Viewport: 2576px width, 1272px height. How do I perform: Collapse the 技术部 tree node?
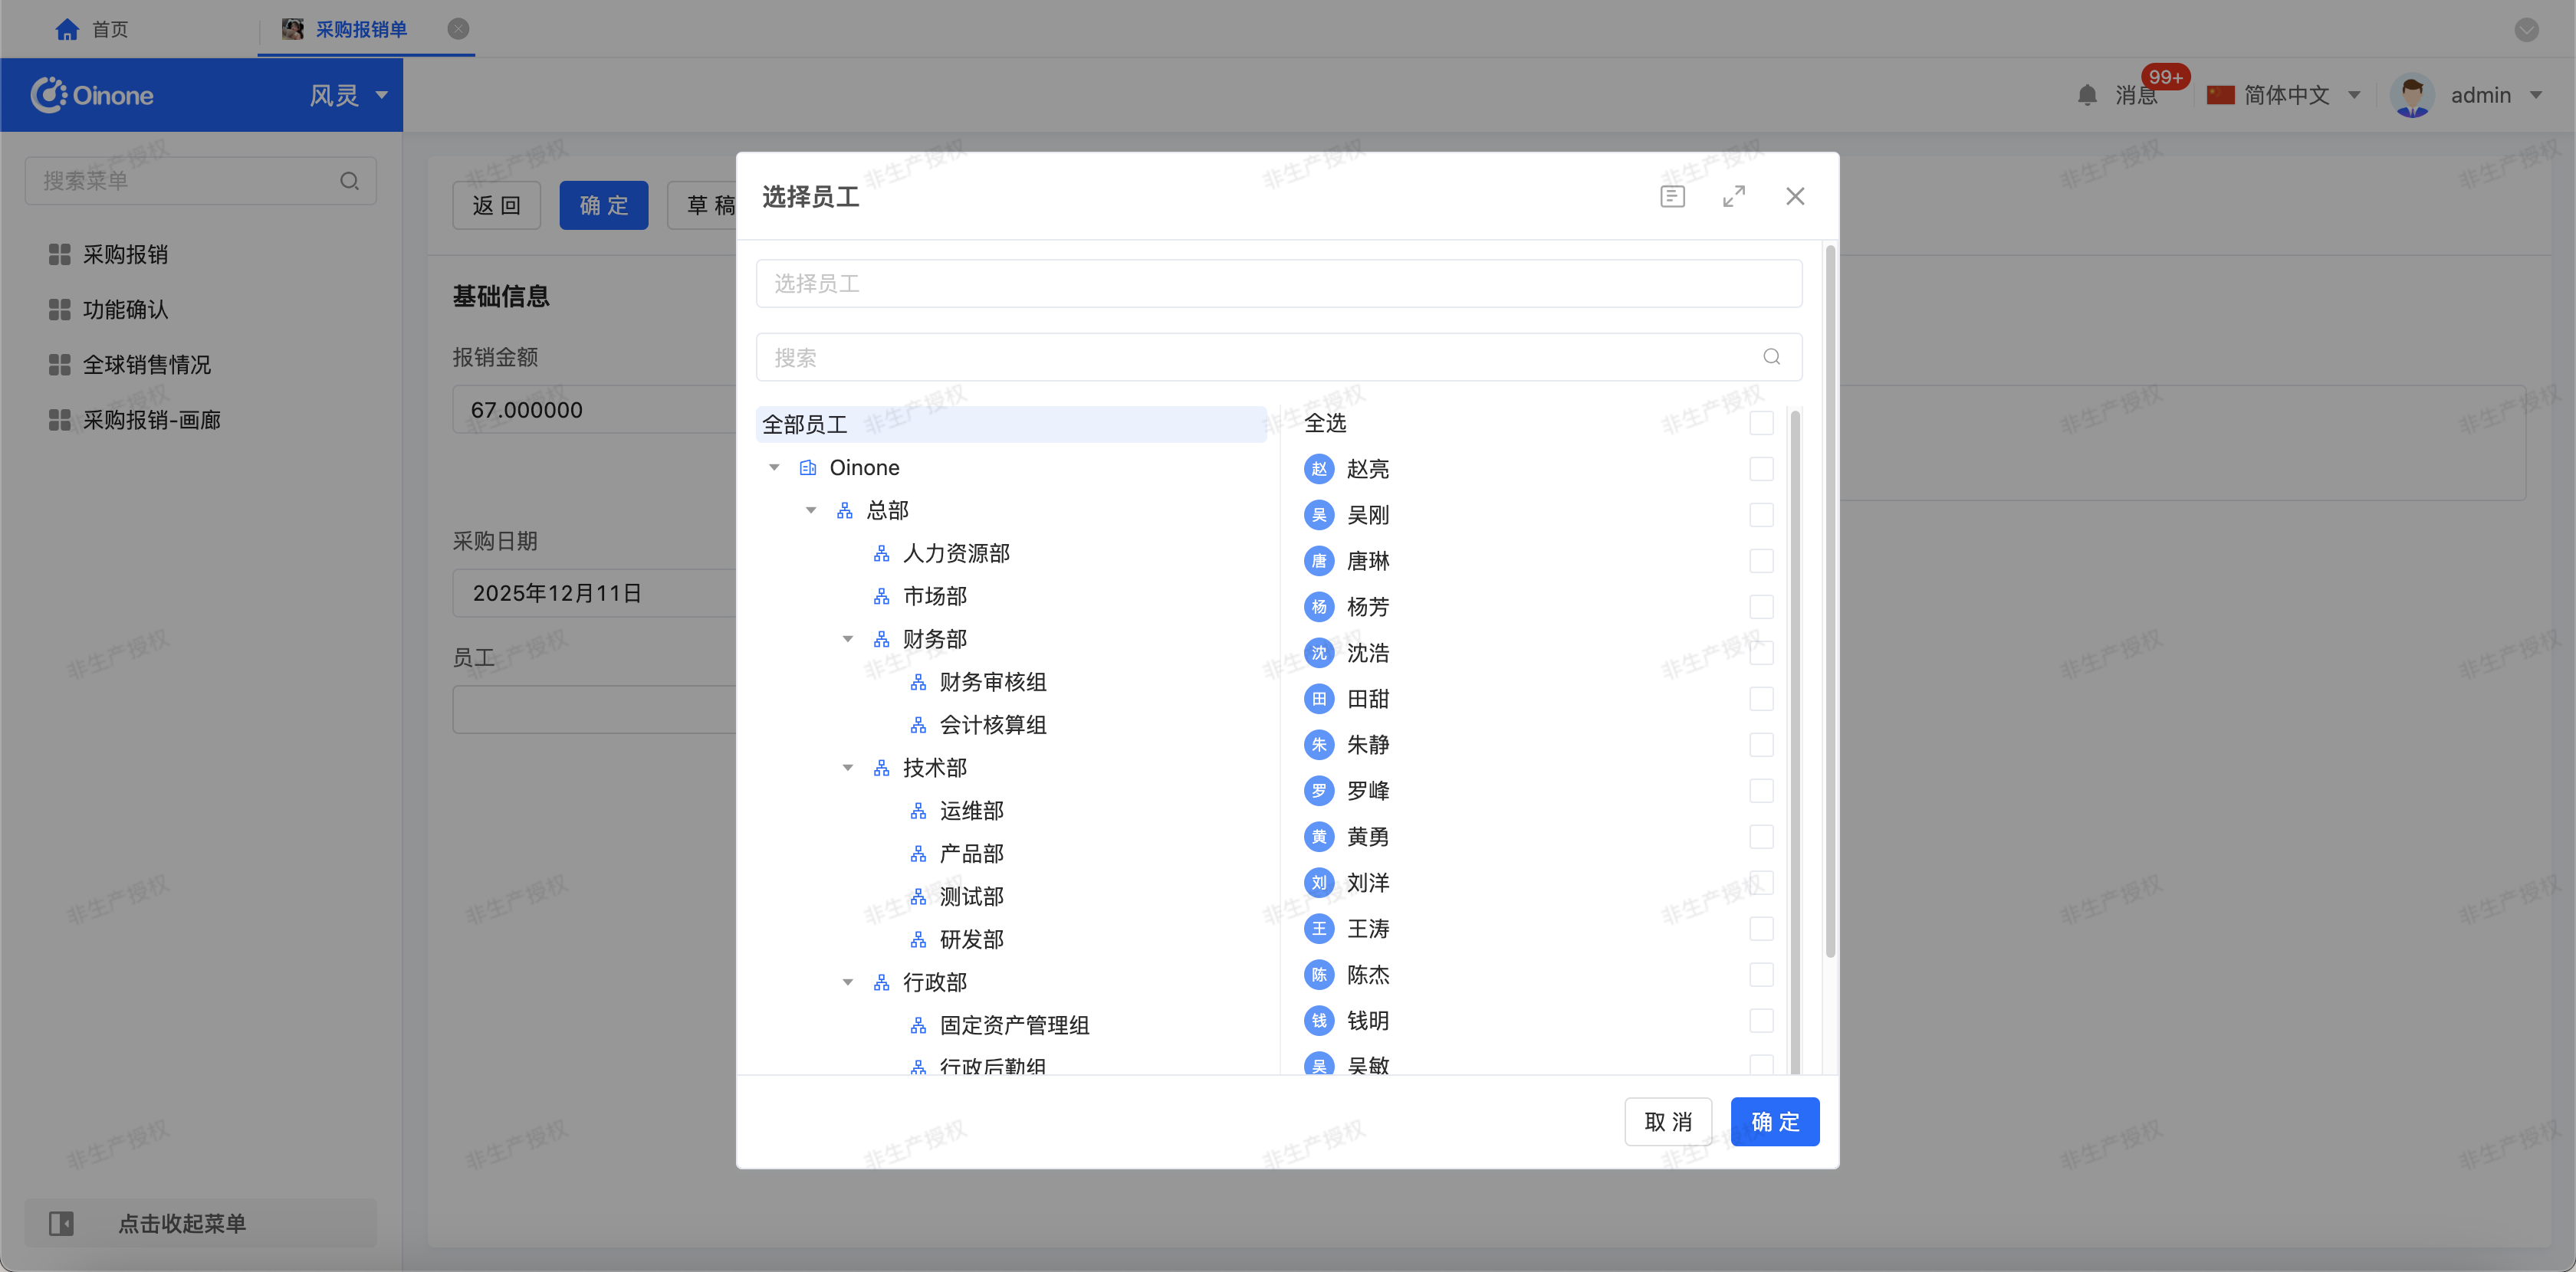[x=848, y=769]
